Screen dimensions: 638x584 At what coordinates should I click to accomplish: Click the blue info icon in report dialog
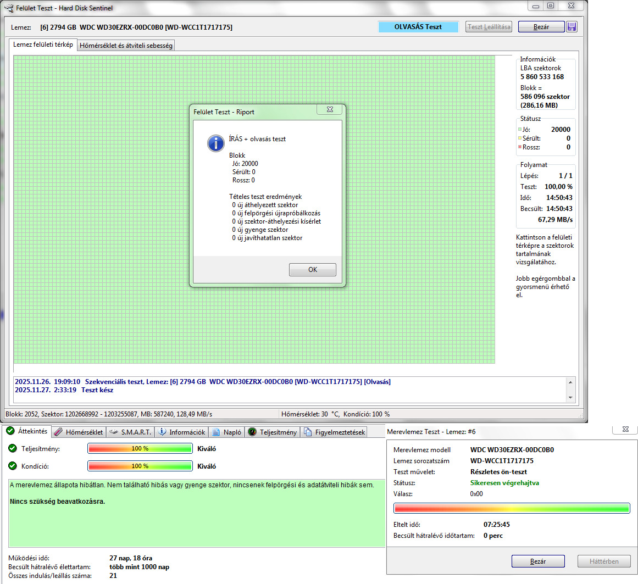(215, 143)
